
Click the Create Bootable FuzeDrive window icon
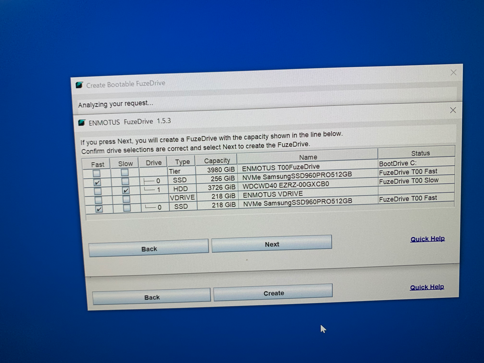[79, 85]
